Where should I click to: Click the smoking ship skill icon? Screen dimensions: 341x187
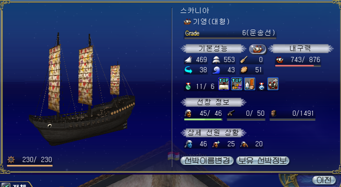273,84
